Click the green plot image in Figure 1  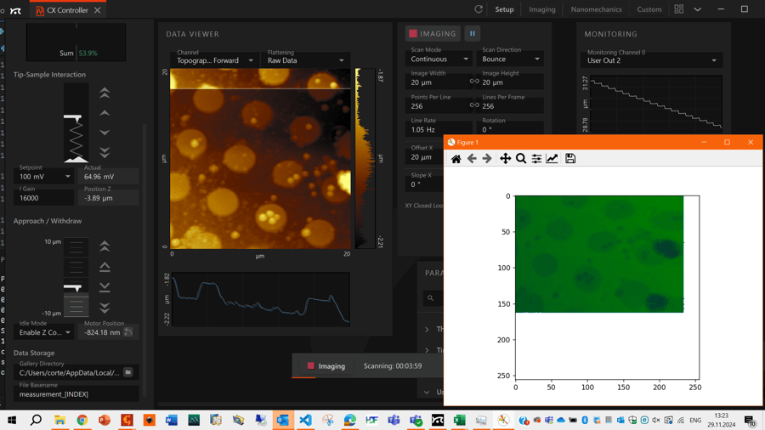[x=599, y=254]
